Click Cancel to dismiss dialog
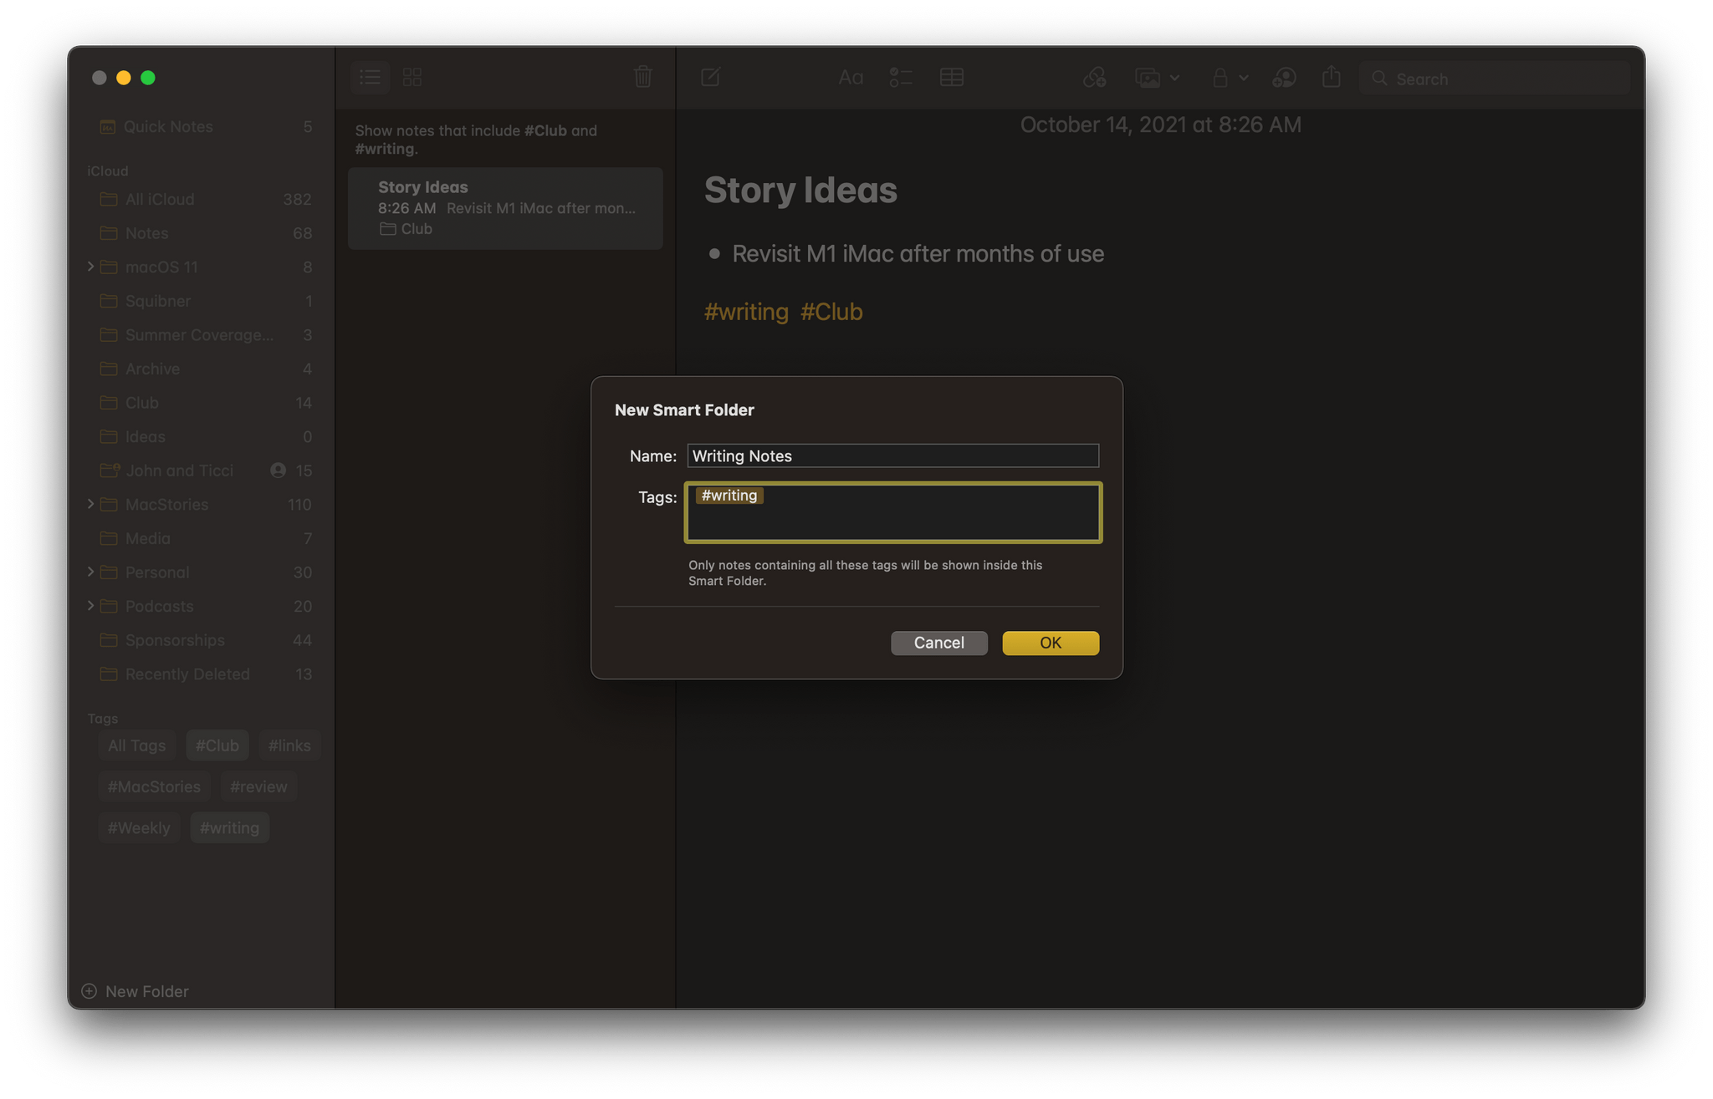The width and height of the screenshot is (1713, 1099). pos(939,643)
